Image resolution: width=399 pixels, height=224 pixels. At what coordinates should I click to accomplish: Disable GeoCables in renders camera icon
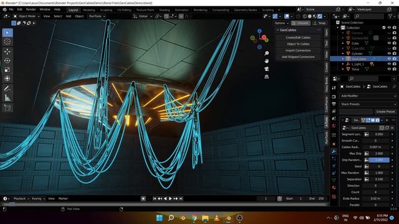point(395,58)
